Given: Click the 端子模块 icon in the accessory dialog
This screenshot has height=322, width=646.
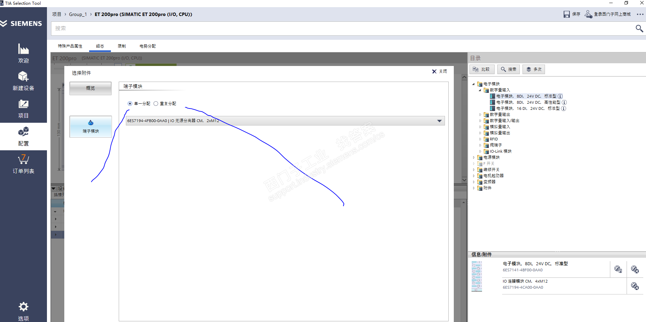Looking at the screenshot, I should 90,123.
